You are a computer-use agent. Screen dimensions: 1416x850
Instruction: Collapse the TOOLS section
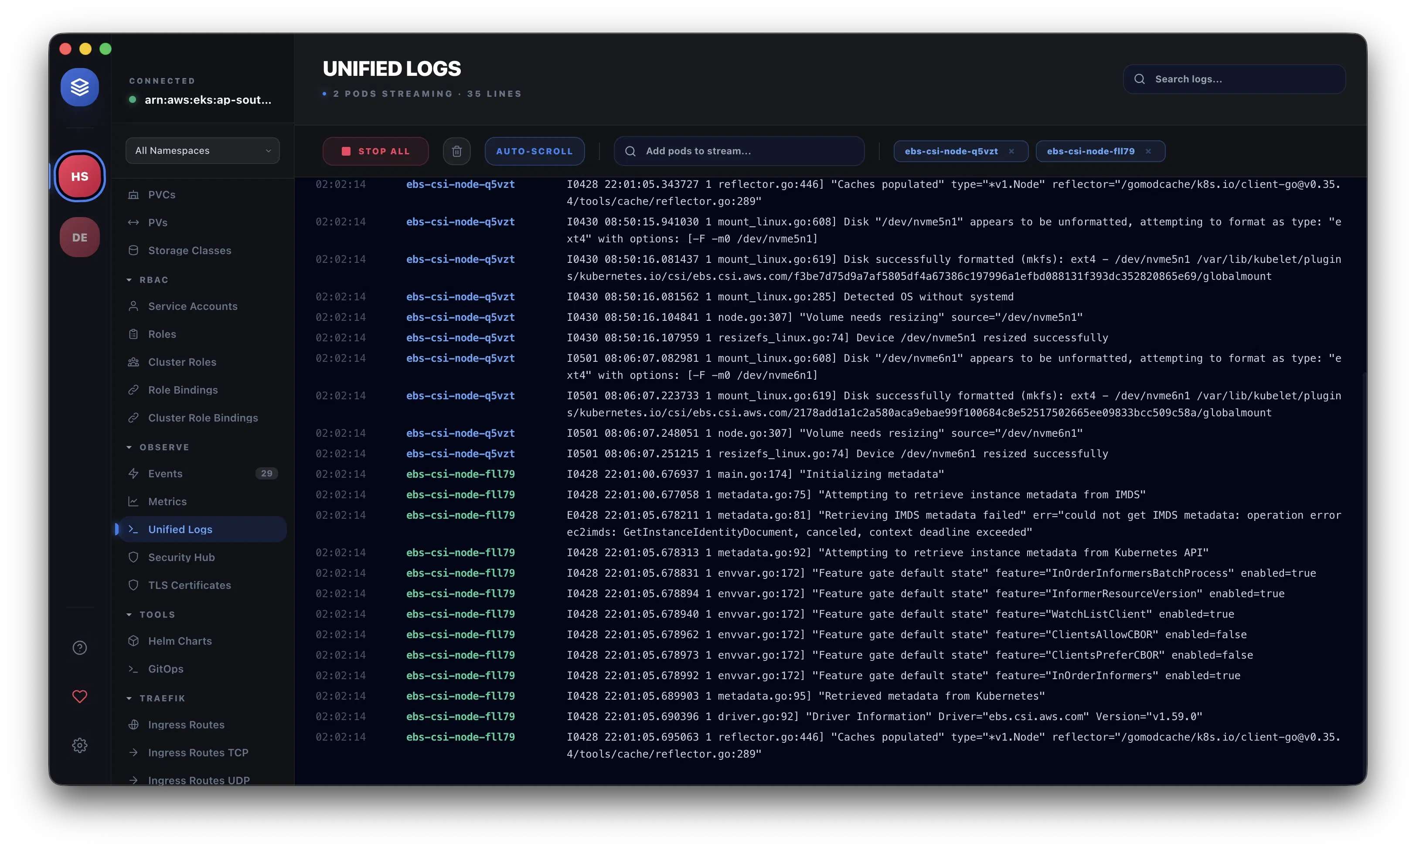click(151, 614)
